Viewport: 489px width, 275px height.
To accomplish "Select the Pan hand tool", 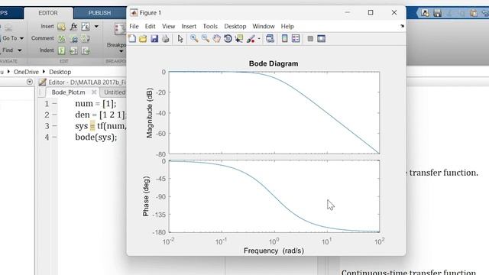I will pyautogui.click(x=216, y=39).
